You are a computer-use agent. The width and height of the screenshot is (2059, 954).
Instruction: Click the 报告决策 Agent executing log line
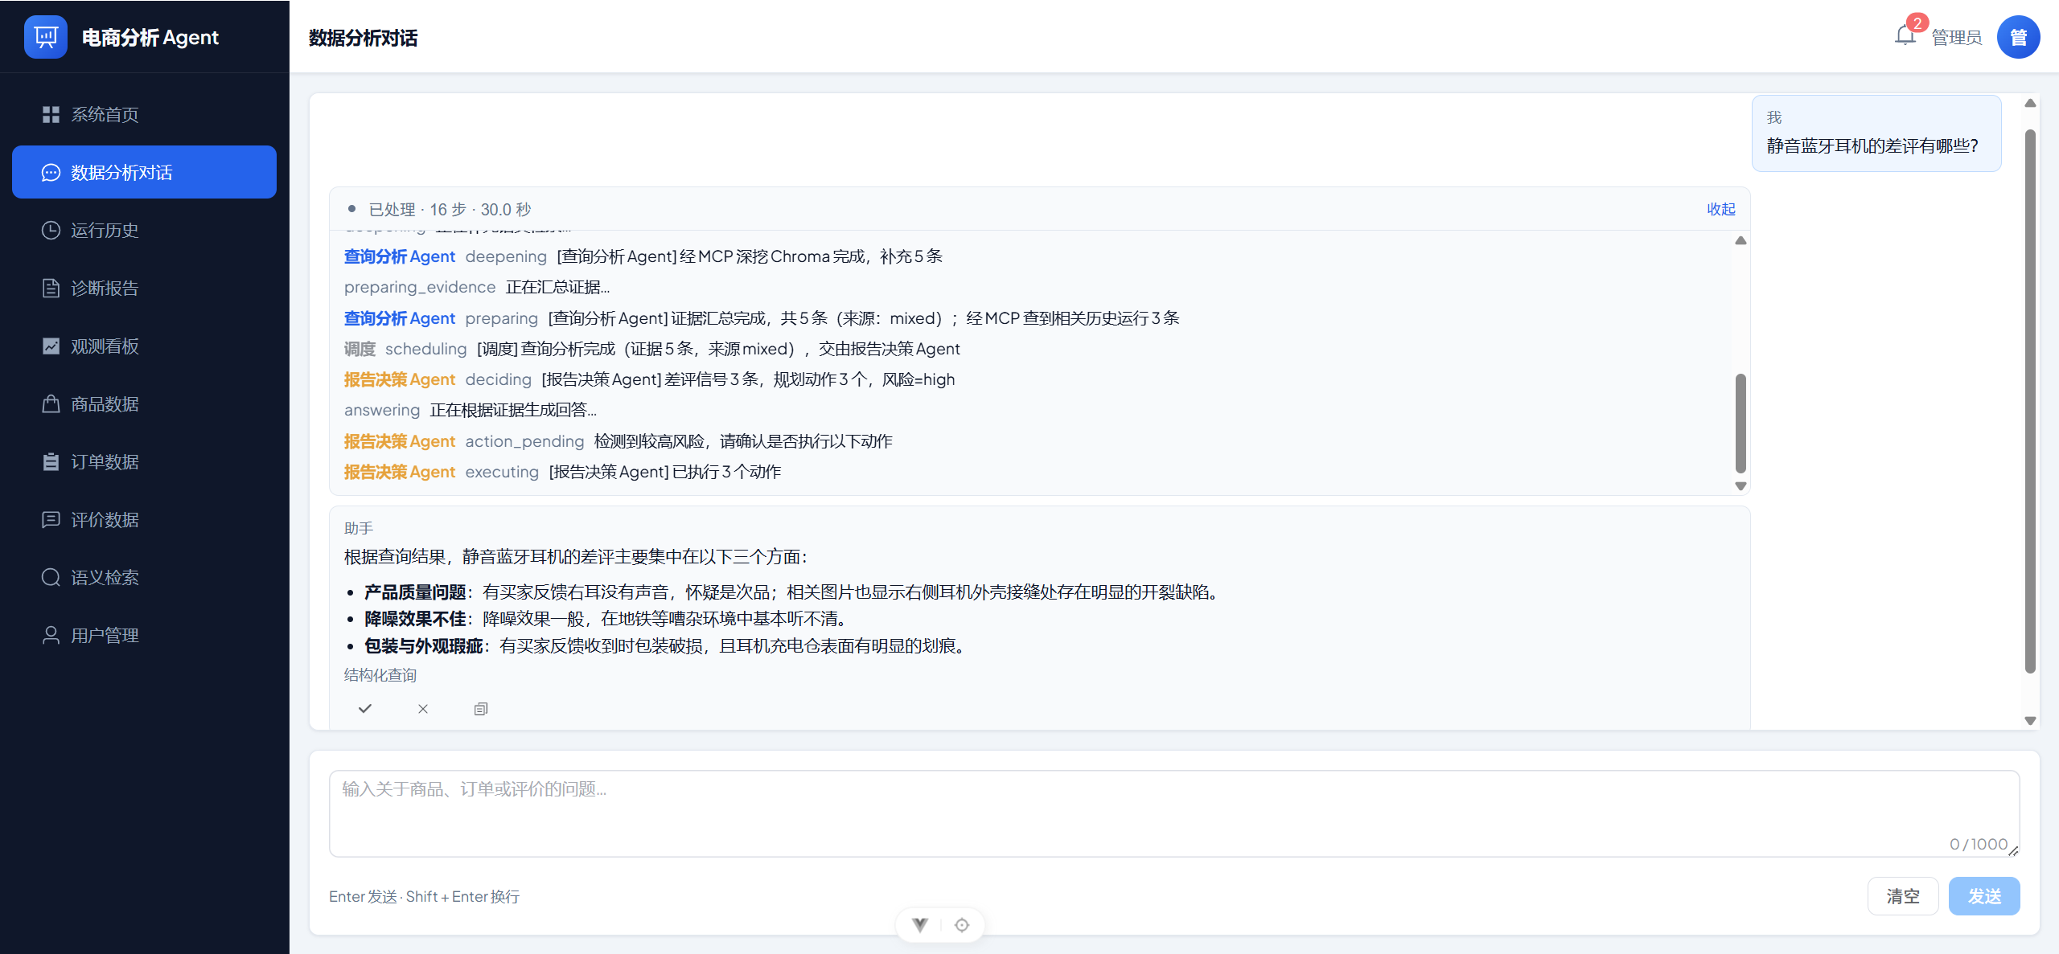[x=562, y=473]
